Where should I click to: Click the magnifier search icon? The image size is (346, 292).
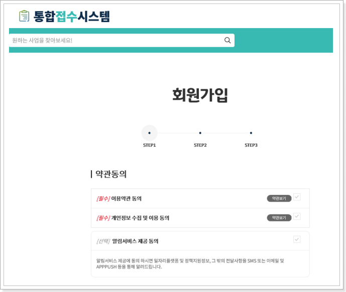[227, 40]
